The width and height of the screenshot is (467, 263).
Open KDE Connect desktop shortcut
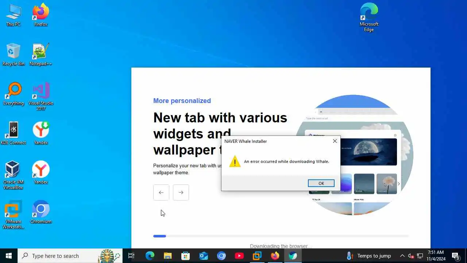tap(13, 133)
